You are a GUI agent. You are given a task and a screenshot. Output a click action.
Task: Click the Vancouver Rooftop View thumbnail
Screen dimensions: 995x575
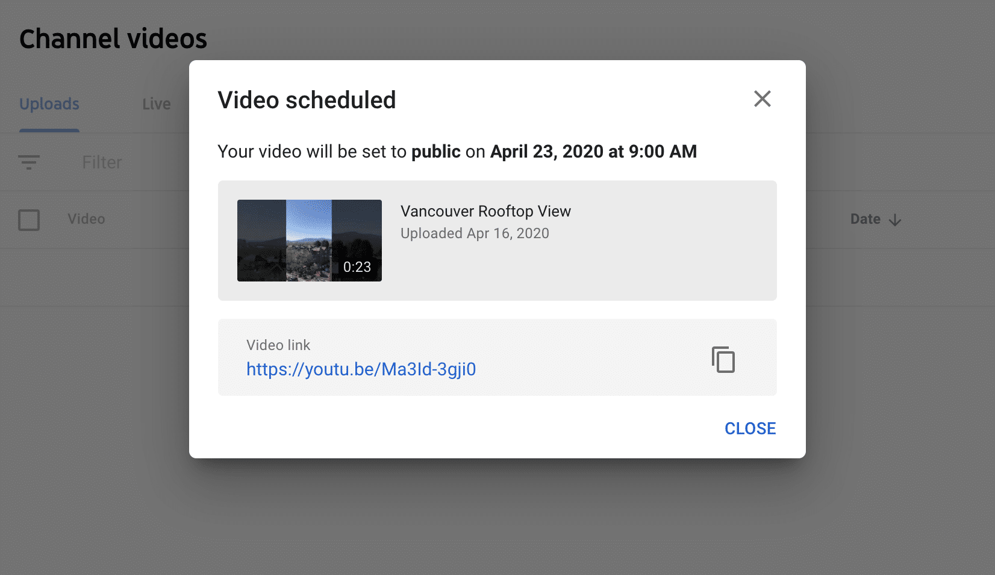[309, 241]
